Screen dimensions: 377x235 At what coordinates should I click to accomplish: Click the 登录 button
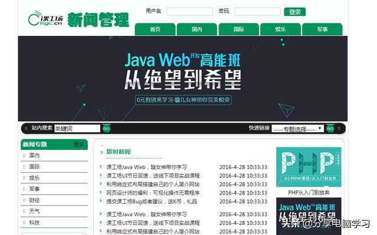coord(295,12)
